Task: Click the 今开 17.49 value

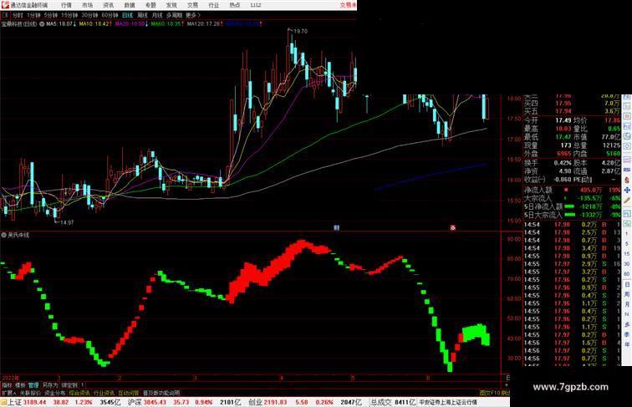Action: click(x=563, y=120)
